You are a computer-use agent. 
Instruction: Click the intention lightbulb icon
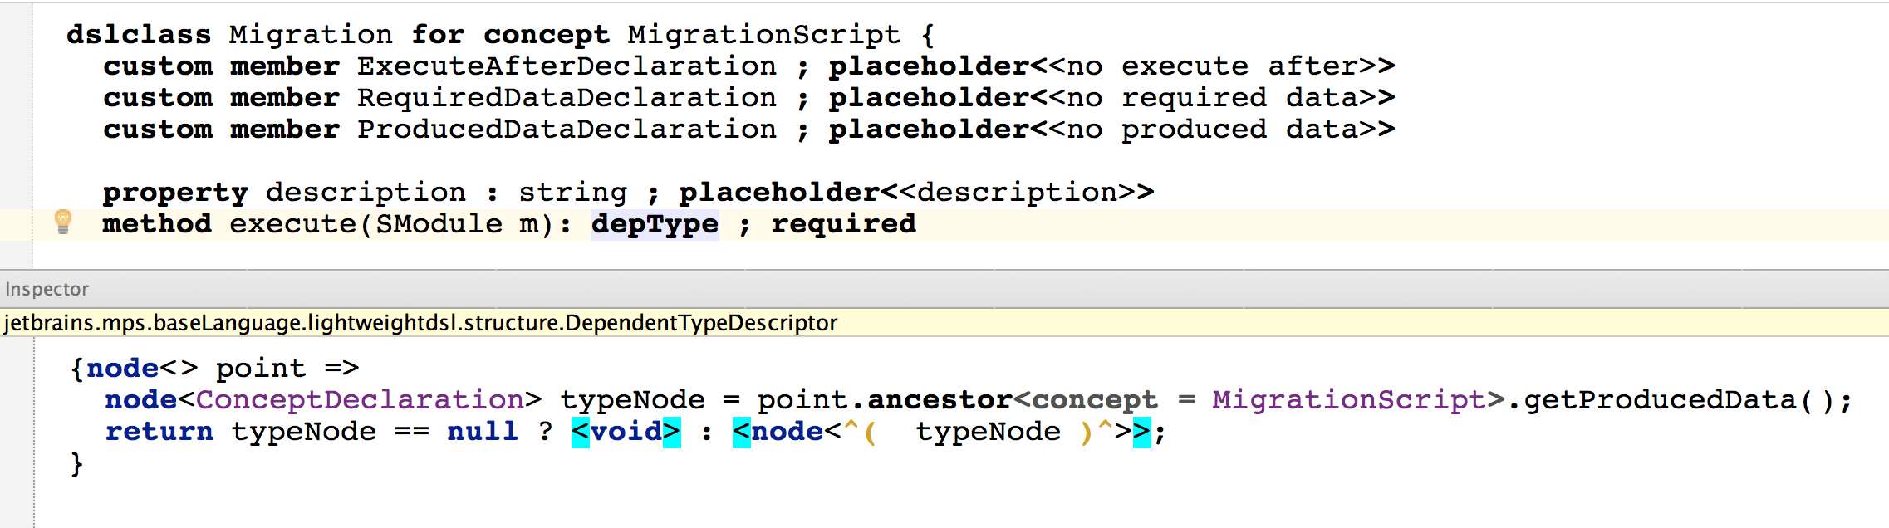pos(63,222)
